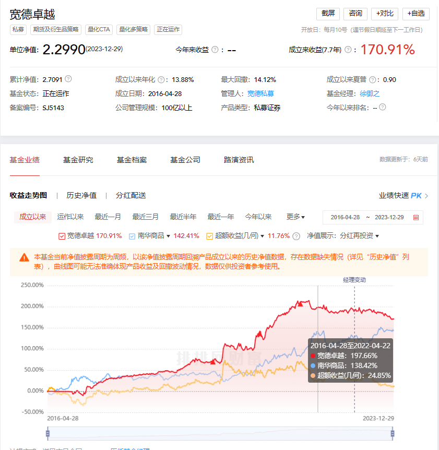
Task: Switch to the 路演资讯 tab
Action: coord(239,160)
